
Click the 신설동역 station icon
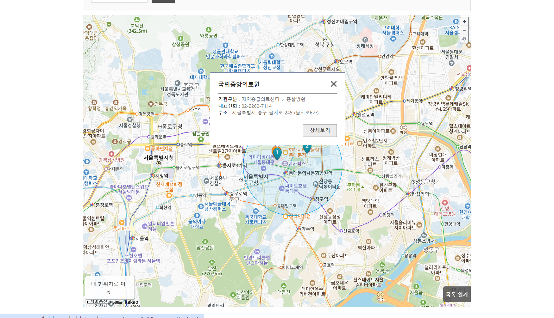click(x=354, y=115)
